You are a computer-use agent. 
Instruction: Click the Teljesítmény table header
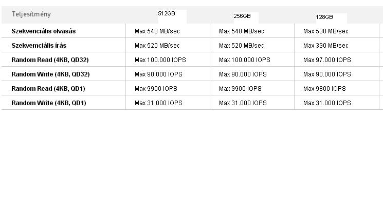click(31, 14)
